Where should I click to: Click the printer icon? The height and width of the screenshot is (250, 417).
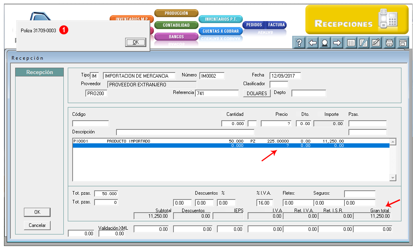click(389, 43)
